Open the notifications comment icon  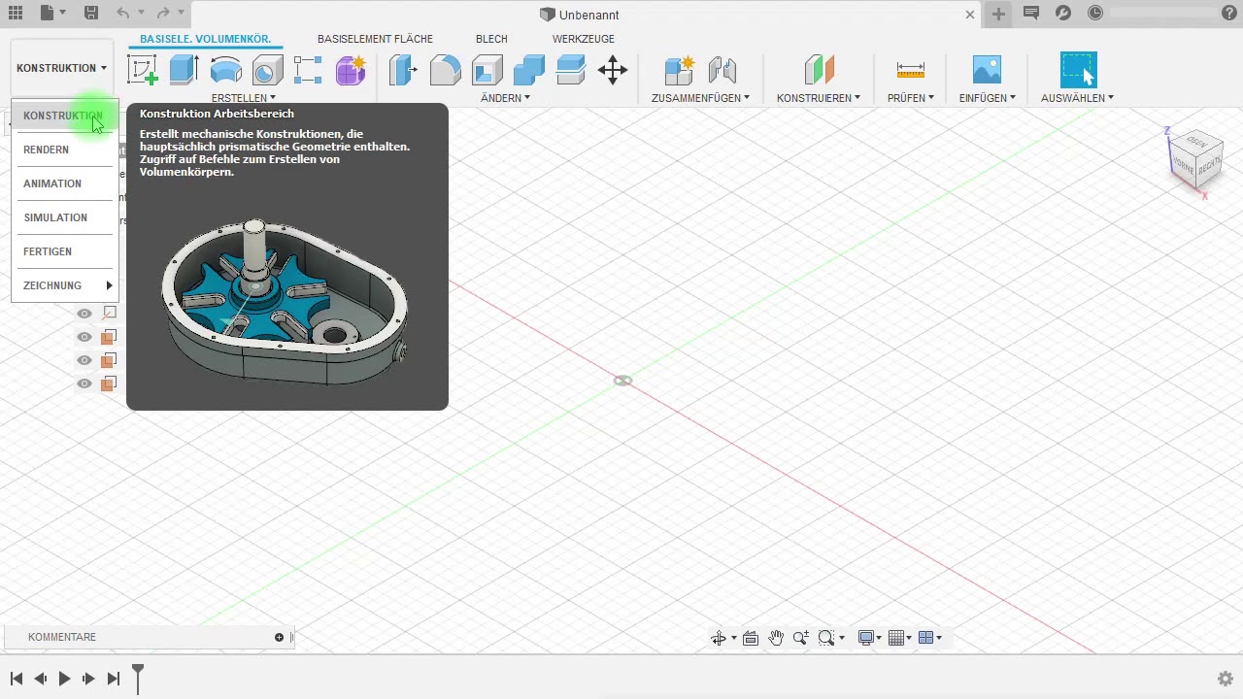click(1030, 13)
